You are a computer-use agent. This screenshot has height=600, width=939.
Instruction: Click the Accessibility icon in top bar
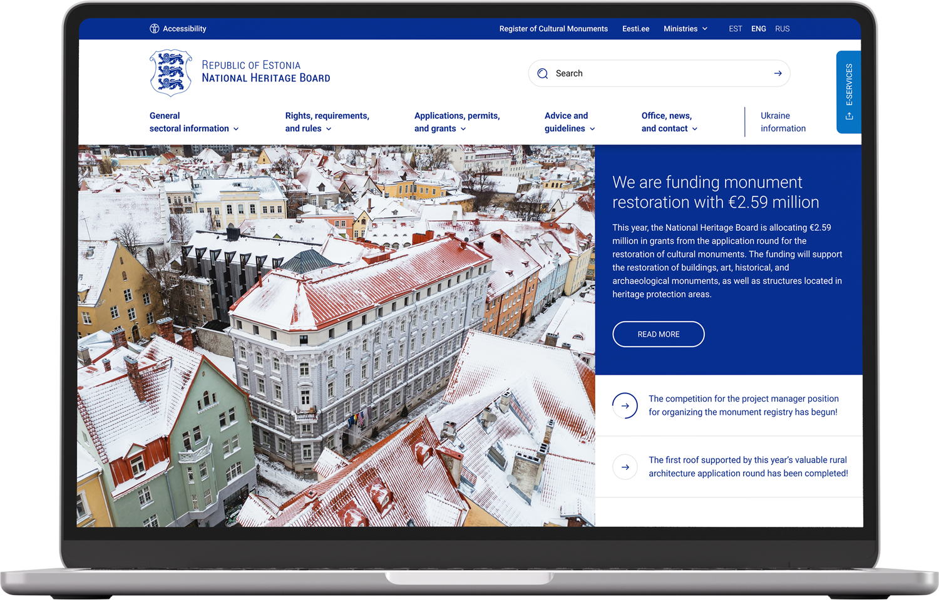[154, 29]
